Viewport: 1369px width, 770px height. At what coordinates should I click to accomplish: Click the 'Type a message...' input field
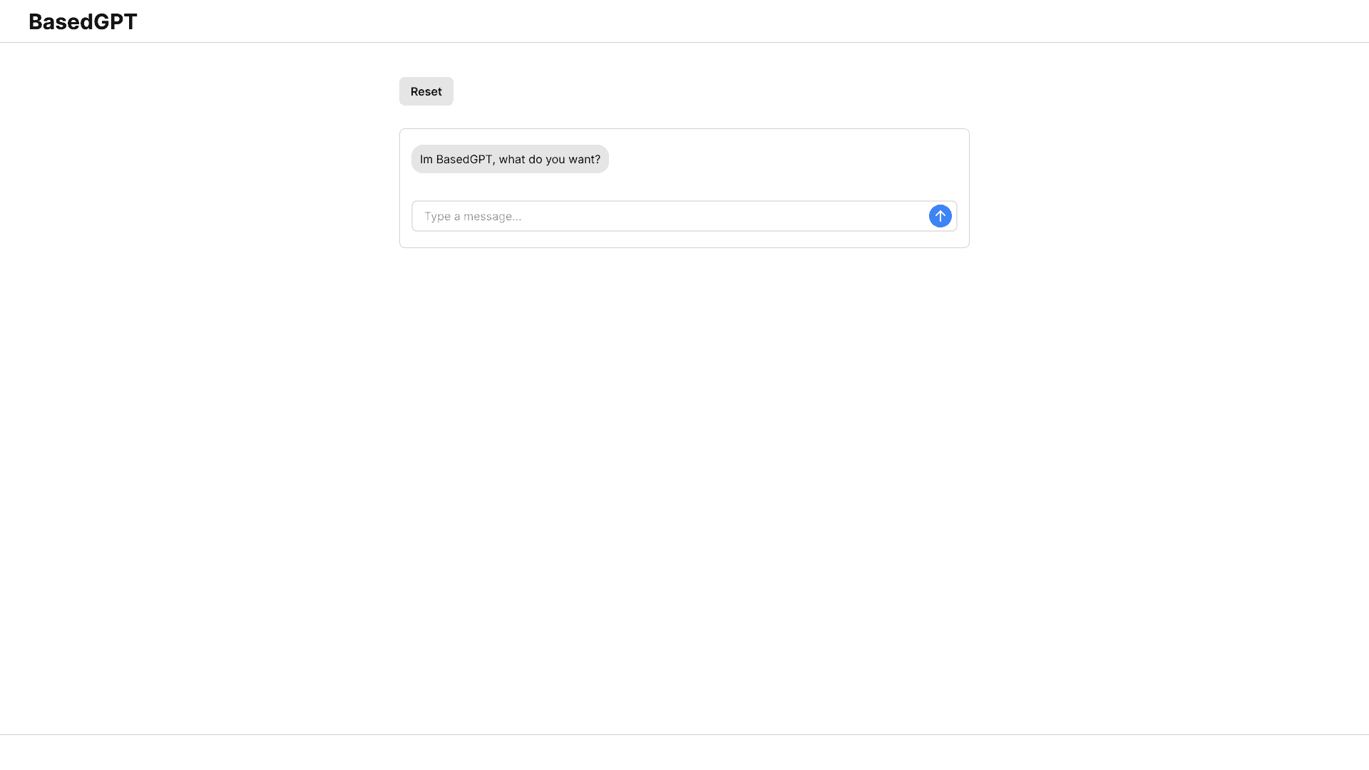coord(642,216)
